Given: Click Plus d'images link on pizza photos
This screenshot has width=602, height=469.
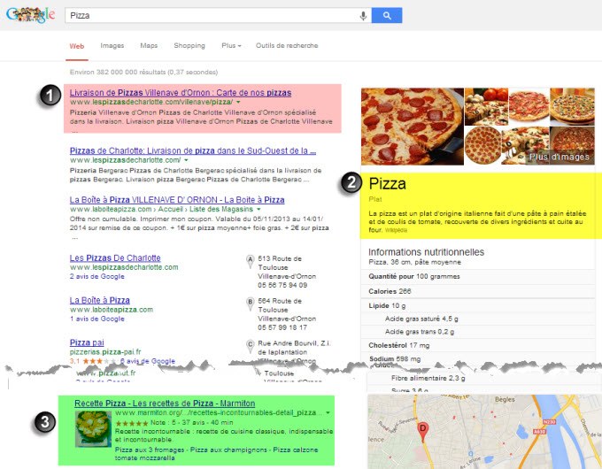Looking at the screenshot, I should click(x=559, y=157).
